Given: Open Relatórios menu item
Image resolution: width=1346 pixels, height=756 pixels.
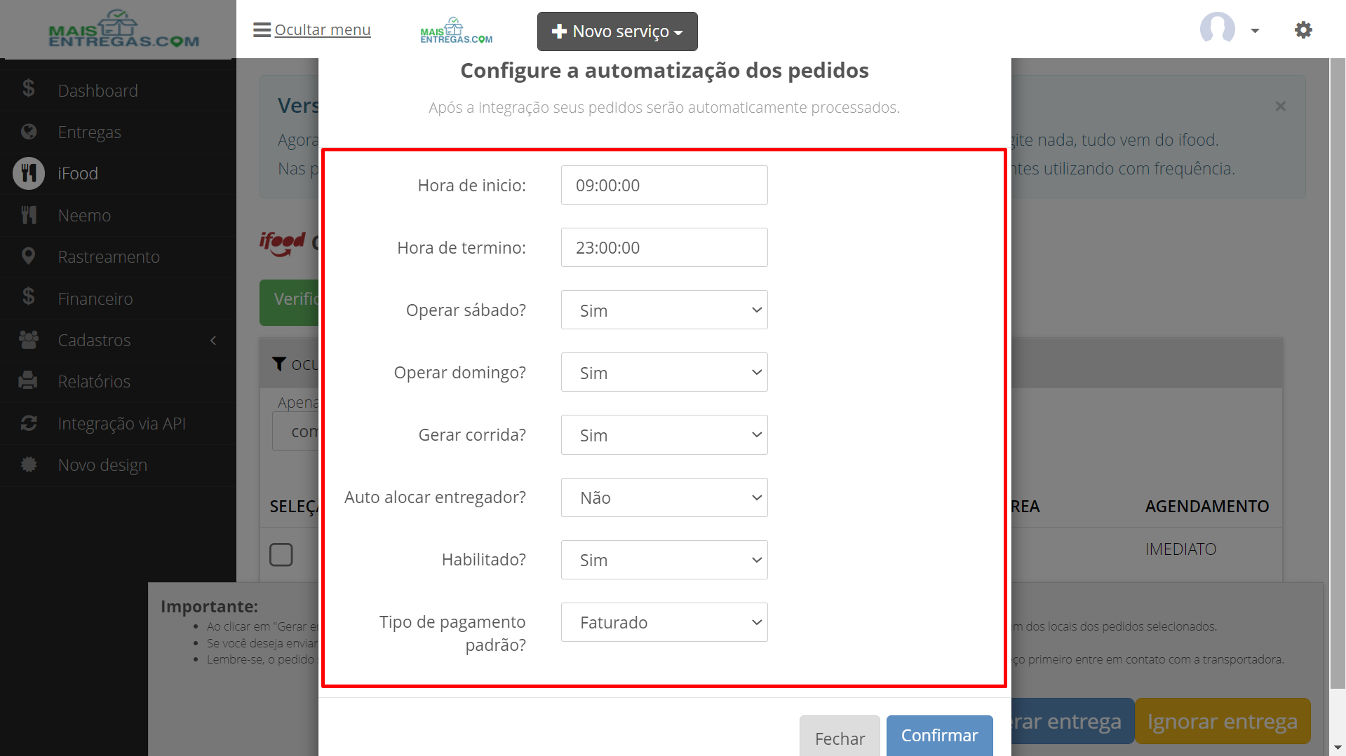Looking at the screenshot, I should 118,381.
